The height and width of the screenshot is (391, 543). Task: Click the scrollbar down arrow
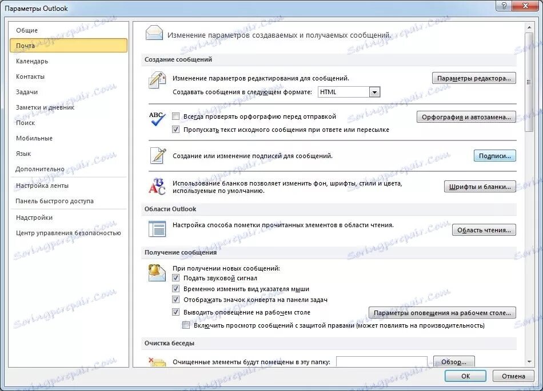point(529,362)
